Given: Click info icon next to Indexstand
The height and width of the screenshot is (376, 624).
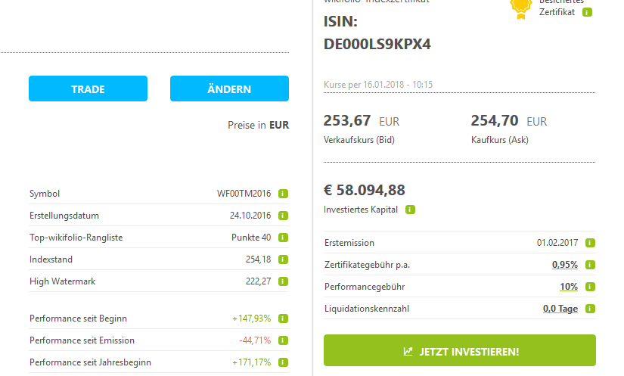Looking at the screenshot, I should [x=283, y=259].
